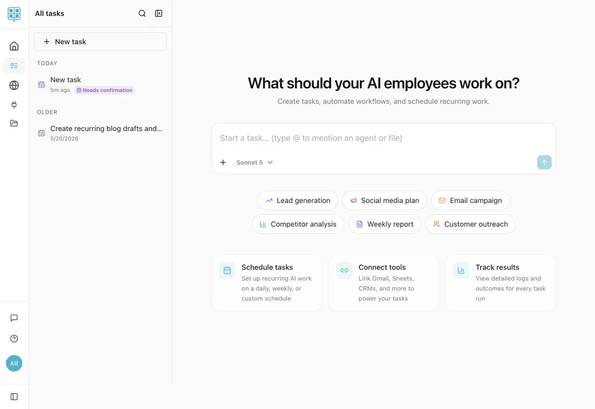This screenshot has width=595, height=409.
Task: Open the help question mark icon
Action: click(14, 339)
